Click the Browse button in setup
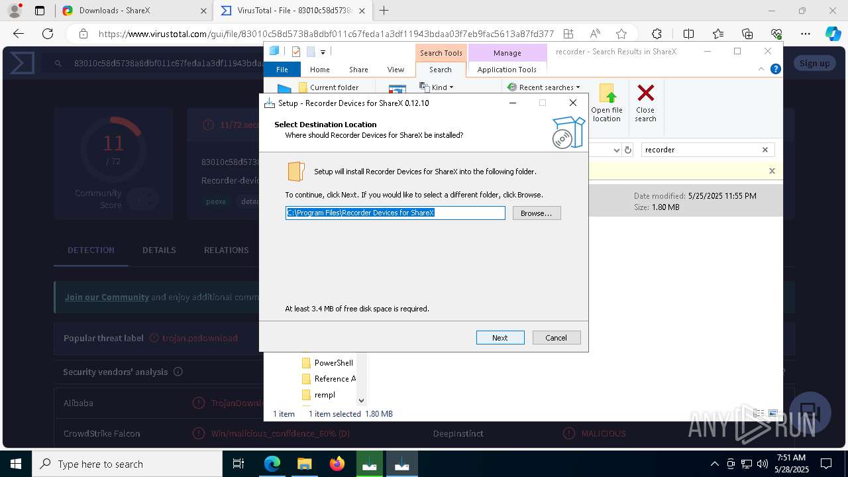This screenshot has height=477, width=848. click(x=537, y=213)
